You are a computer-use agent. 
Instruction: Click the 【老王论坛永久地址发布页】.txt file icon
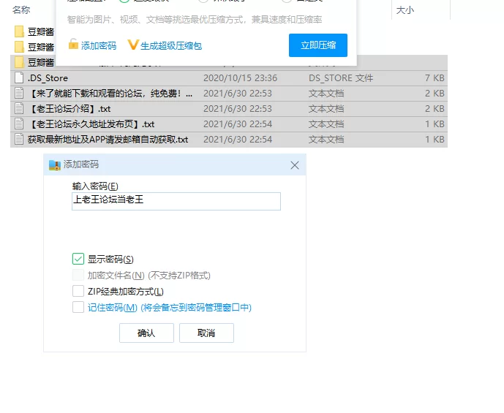coord(19,124)
